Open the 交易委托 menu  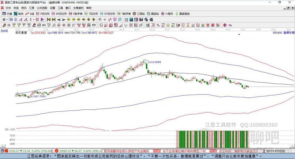78,8
